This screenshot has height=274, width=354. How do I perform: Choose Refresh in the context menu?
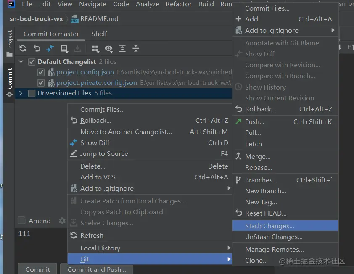(150, 235)
